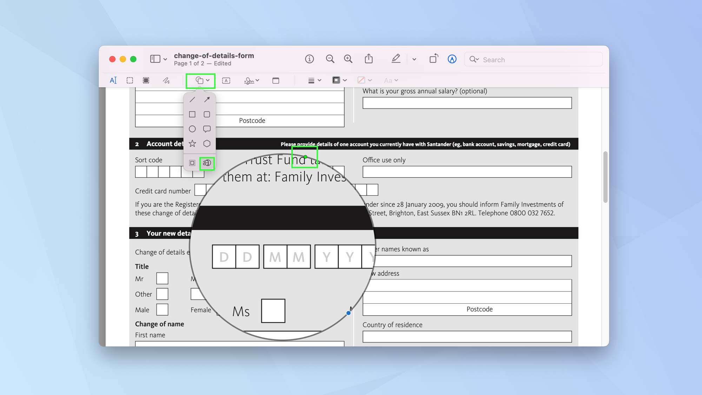
Task: Share the document using the share button
Action: [369, 59]
